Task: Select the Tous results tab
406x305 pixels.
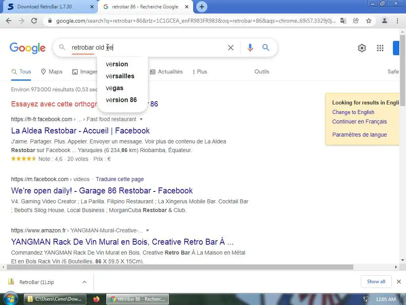Action: click(x=21, y=71)
